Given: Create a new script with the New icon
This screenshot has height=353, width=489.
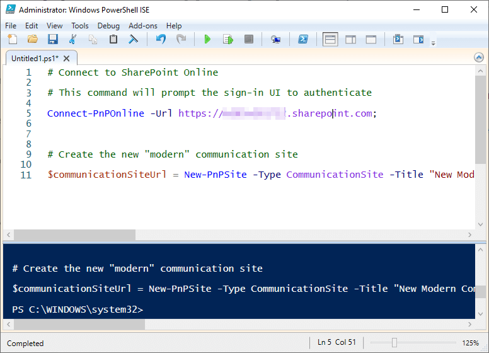Looking at the screenshot, I should (13, 39).
